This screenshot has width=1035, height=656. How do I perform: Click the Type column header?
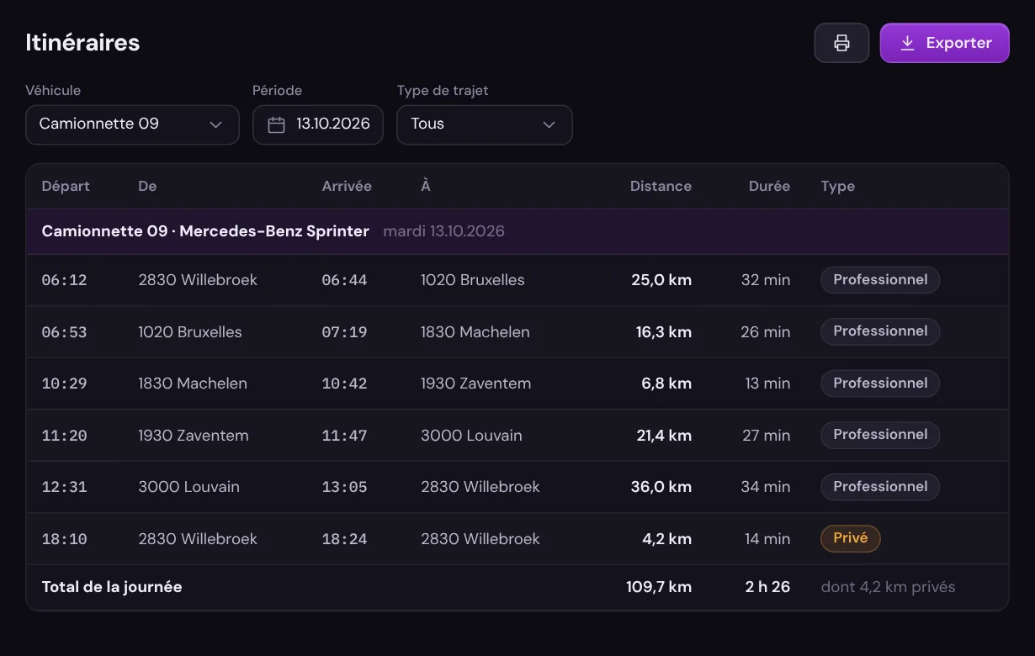point(838,186)
